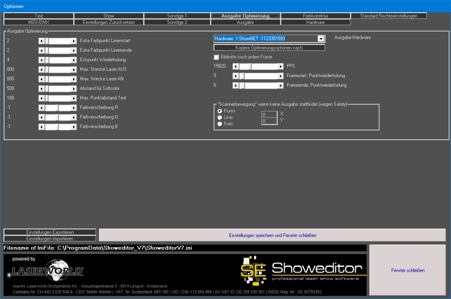Image resolution: width=451 pixels, height=299 pixels.
Task: Switch to the Farbkorrektur tab
Action: tap(315, 16)
